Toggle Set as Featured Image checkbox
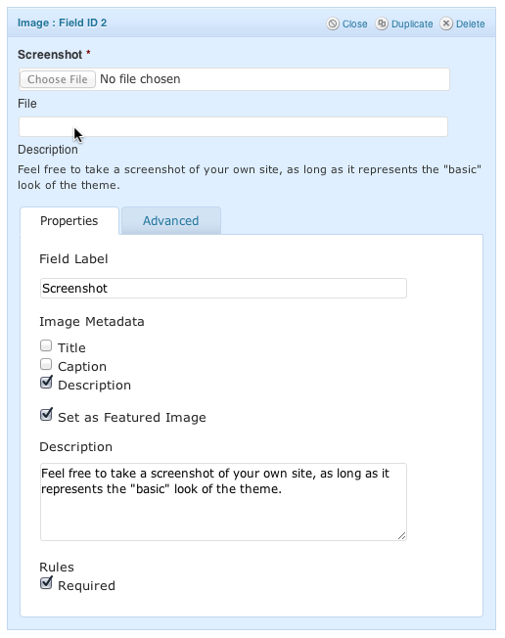 46,415
